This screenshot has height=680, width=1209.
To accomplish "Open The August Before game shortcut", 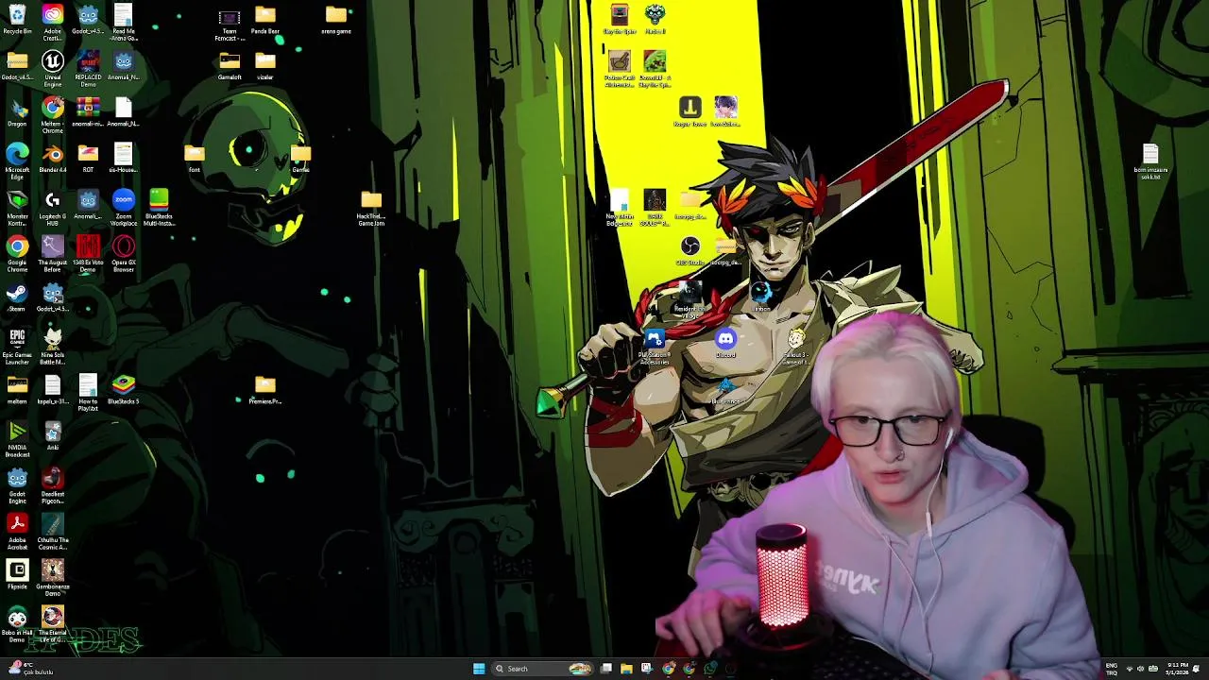I will click(53, 254).
